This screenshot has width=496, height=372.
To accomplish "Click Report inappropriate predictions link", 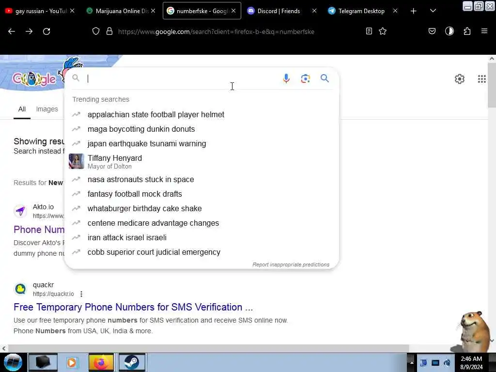I will [x=291, y=264].
